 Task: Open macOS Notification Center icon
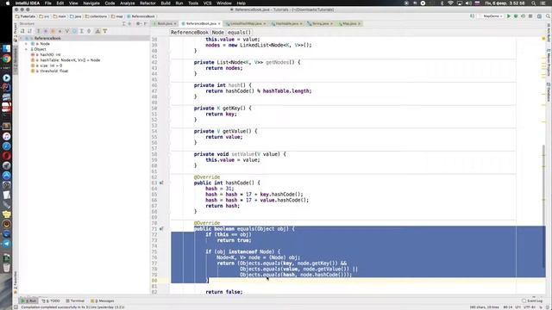click(x=543, y=3)
